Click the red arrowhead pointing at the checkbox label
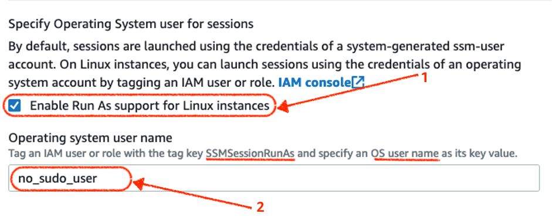The height and width of the screenshot is (217, 552). point(282,108)
